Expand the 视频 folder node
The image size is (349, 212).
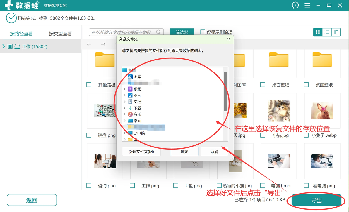point(125,89)
